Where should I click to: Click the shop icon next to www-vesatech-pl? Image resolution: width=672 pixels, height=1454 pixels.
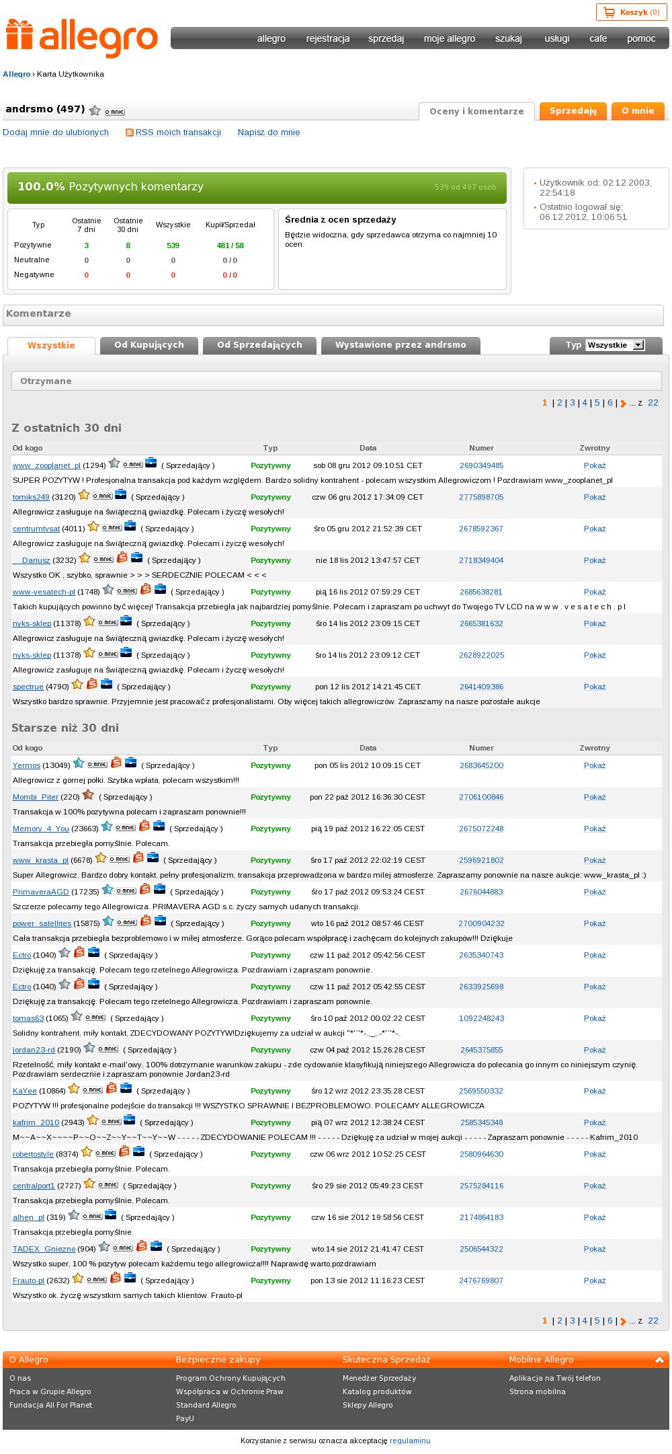click(x=145, y=589)
